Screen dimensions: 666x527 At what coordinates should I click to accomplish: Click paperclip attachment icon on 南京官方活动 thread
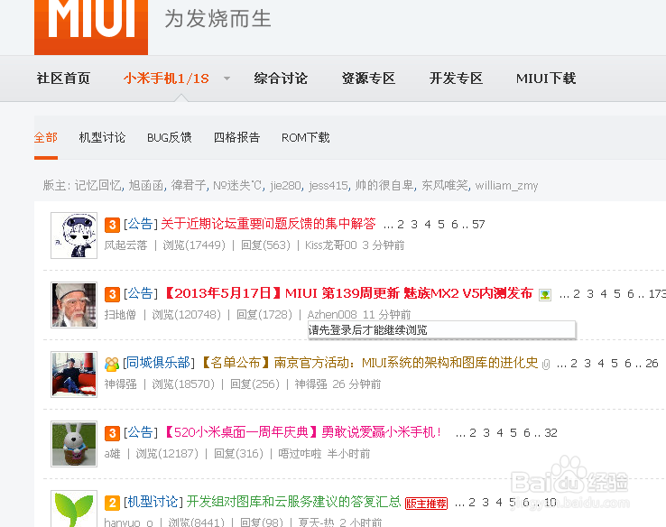point(546,365)
